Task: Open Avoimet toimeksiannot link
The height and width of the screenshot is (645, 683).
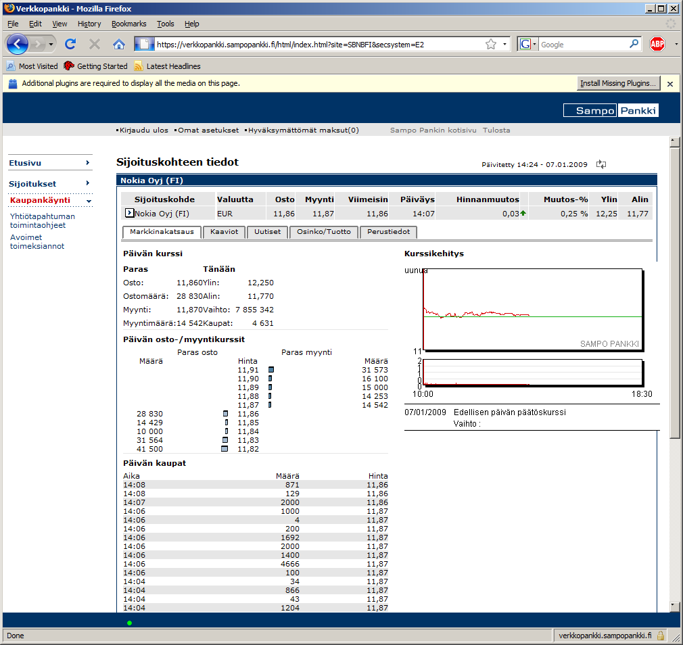Action: 37,242
